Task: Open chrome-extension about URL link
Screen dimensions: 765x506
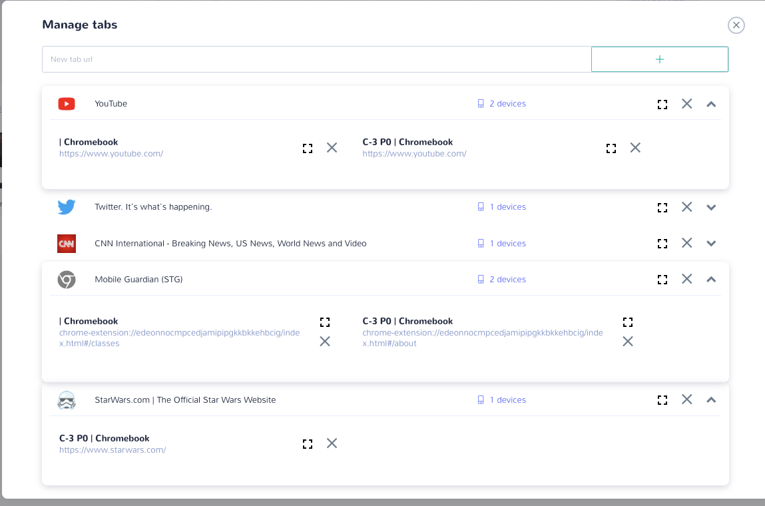Action: [x=483, y=338]
